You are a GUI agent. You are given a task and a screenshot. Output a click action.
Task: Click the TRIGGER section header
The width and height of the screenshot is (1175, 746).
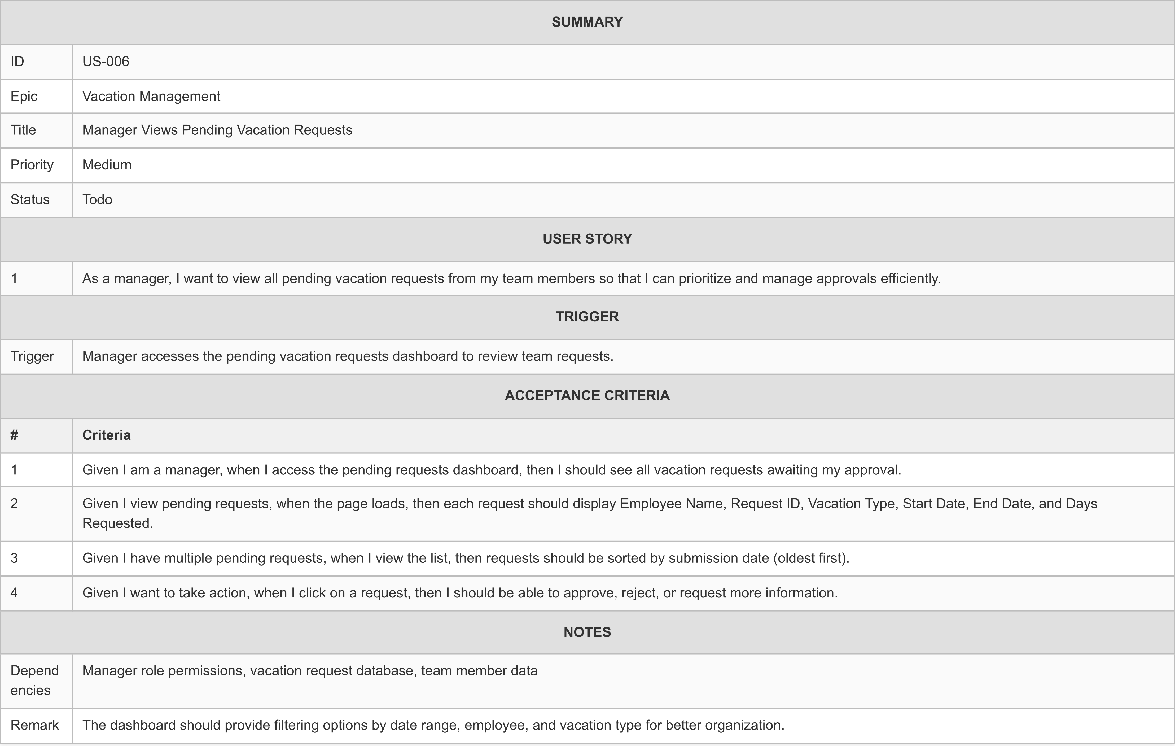pos(587,316)
